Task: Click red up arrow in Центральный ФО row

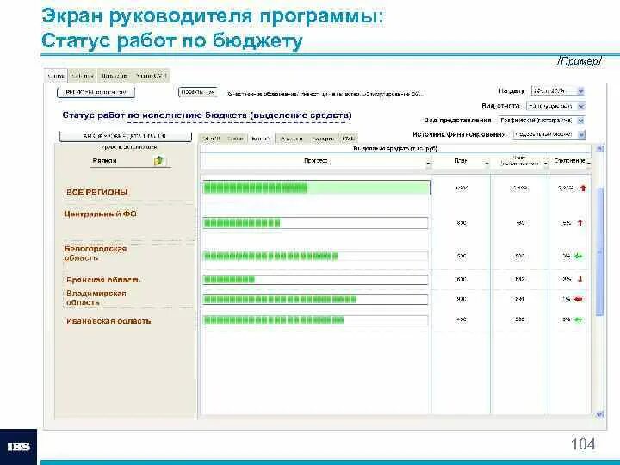Action: [580, 223]
